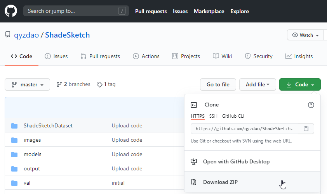Click folder icon for val row
This screenshot has height=194, width=327.
click(x=14, y=183)
